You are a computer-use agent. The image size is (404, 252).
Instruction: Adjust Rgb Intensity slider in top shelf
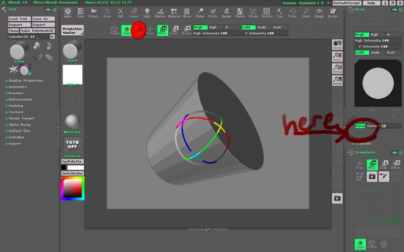[x=217, y=33]
